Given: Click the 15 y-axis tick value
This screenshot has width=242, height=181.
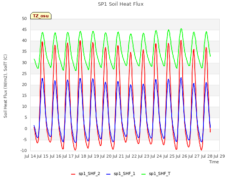Looking at the screenshot, I should [24, 96].
